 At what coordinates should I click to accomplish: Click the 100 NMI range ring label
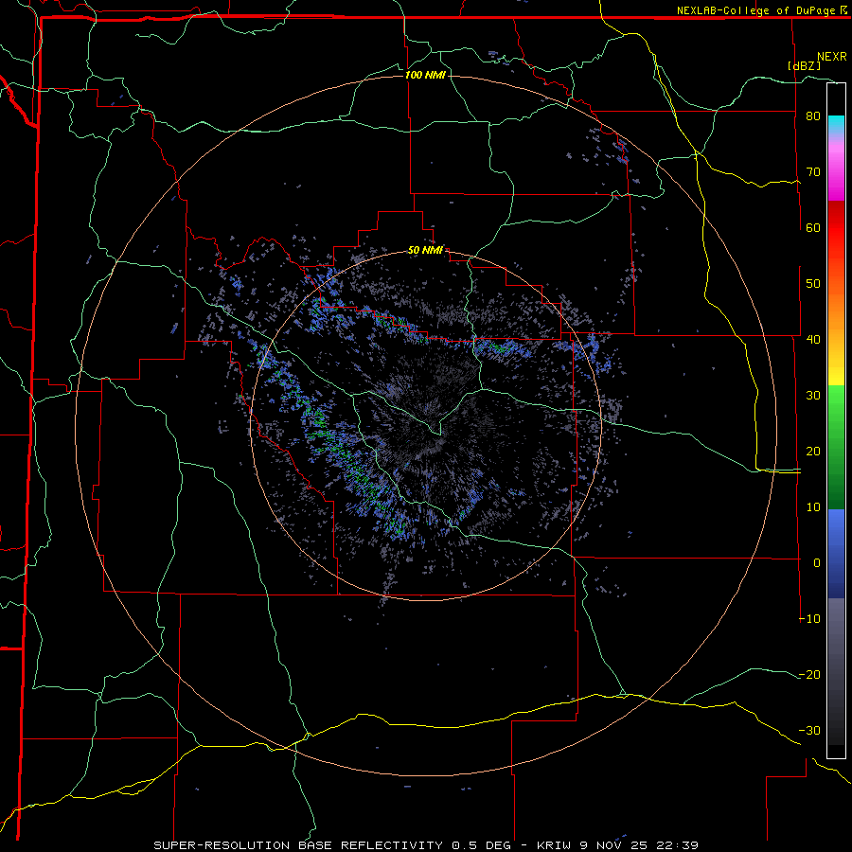(x=425, y=75)
